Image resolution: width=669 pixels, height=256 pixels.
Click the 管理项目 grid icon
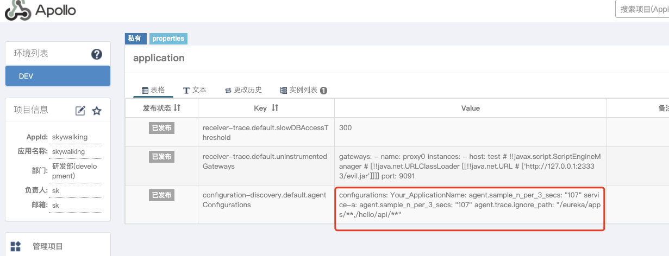click(x=16, y=246)
